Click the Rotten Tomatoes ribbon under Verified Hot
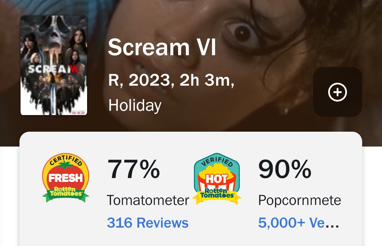382x246 pixels. point(217,194)
